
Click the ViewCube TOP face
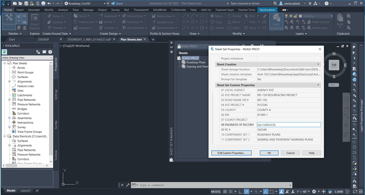[334, 65]
